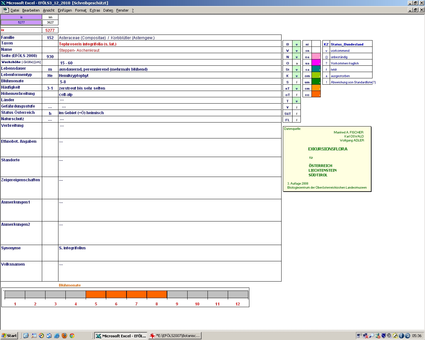Select the lime green 'om' color cell
This screenshot has height=340, width=425.
(316, 75)
